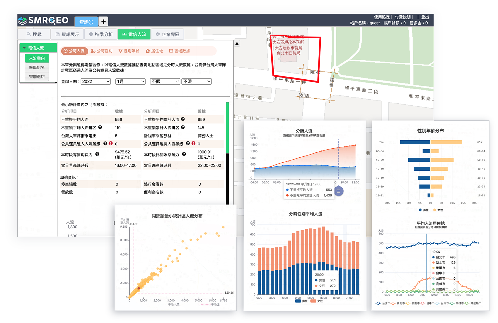The width and height of the screenshot is (498, 323).
Task: Toggle 台北市 legend series in 平均人流居住地 chart
Action: tap(383, 303)
